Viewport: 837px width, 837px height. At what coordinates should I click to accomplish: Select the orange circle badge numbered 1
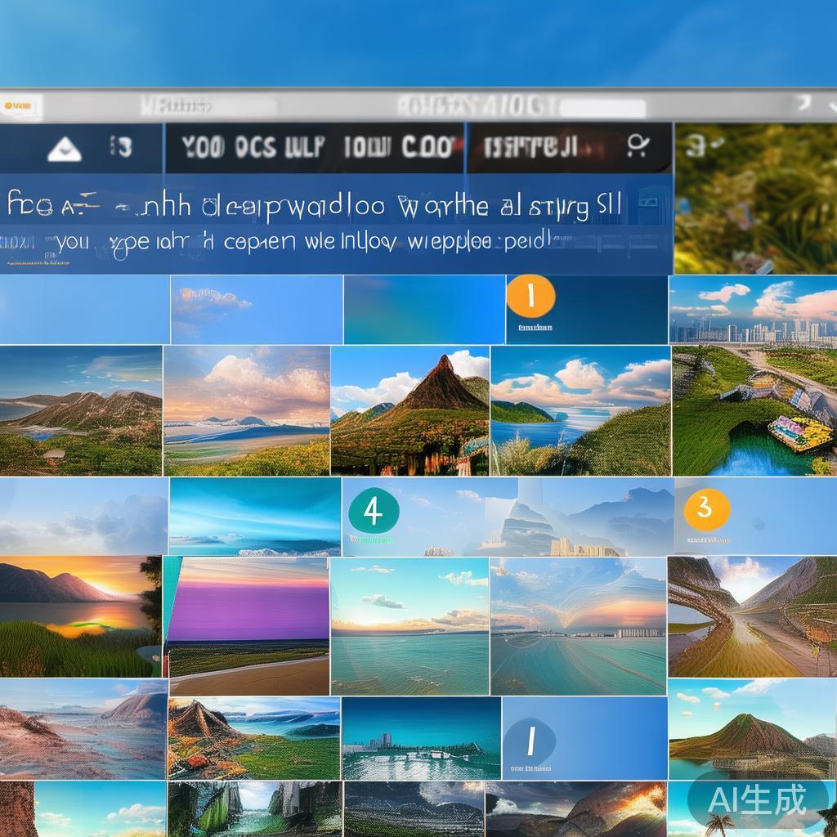tap(530, 296)
